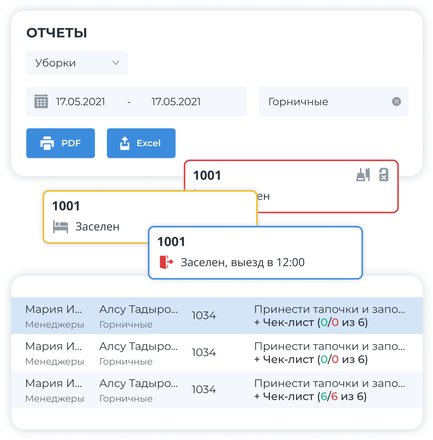
Task: Open the yellow room 1001 Заселен card
Action: pos(97,217)
